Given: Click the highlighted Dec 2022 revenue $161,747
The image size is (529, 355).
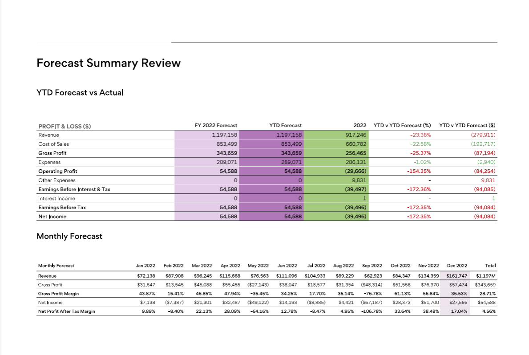Looking at the screenshot, I should [x=456, y=276].
